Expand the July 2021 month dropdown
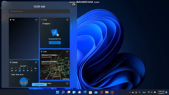169x95 pixels. pos(24,66)
